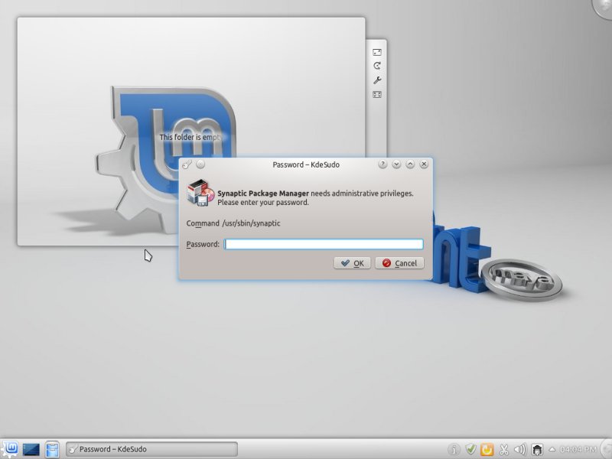Open the device notifier tray icon

pos(538,450)
